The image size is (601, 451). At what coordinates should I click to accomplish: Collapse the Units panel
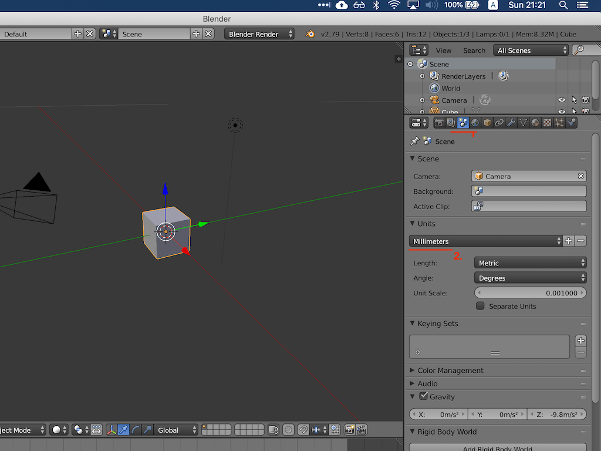[413, 223]
